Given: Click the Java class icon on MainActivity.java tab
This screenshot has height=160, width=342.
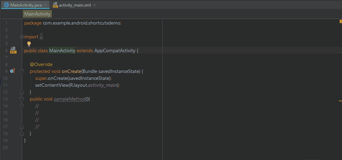Looking at the screenshot, I should (x=6, y=5).
